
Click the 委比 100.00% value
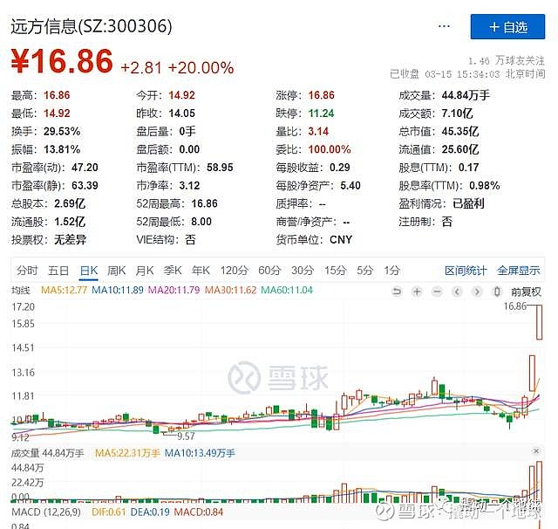point(330,149)
